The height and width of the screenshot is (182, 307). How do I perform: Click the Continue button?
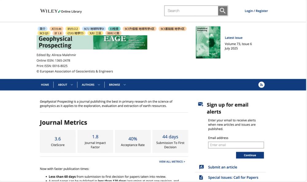pyautogui.click(x=250, y=155)
